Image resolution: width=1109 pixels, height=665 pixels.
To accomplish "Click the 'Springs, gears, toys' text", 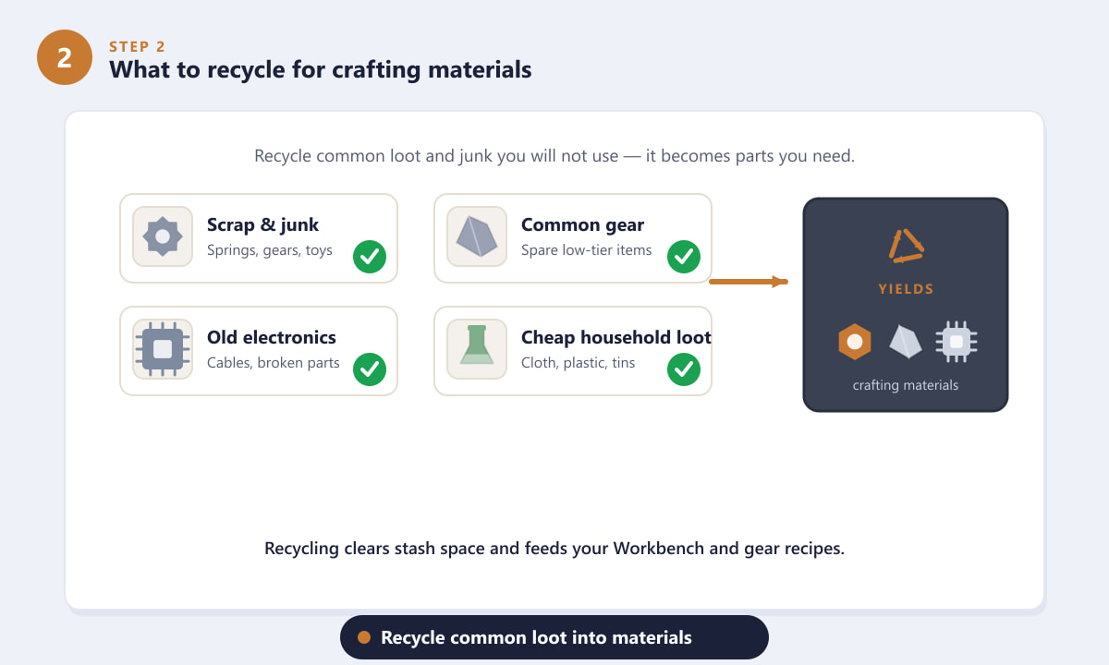I will [270, 250].
